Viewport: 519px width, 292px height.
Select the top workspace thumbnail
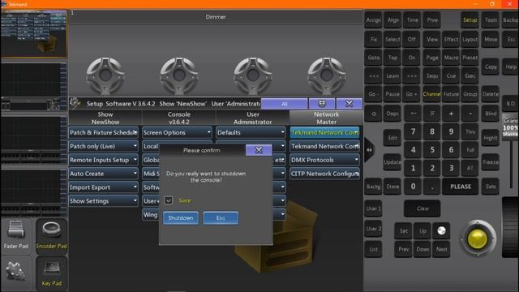click(x=34, y=33)
